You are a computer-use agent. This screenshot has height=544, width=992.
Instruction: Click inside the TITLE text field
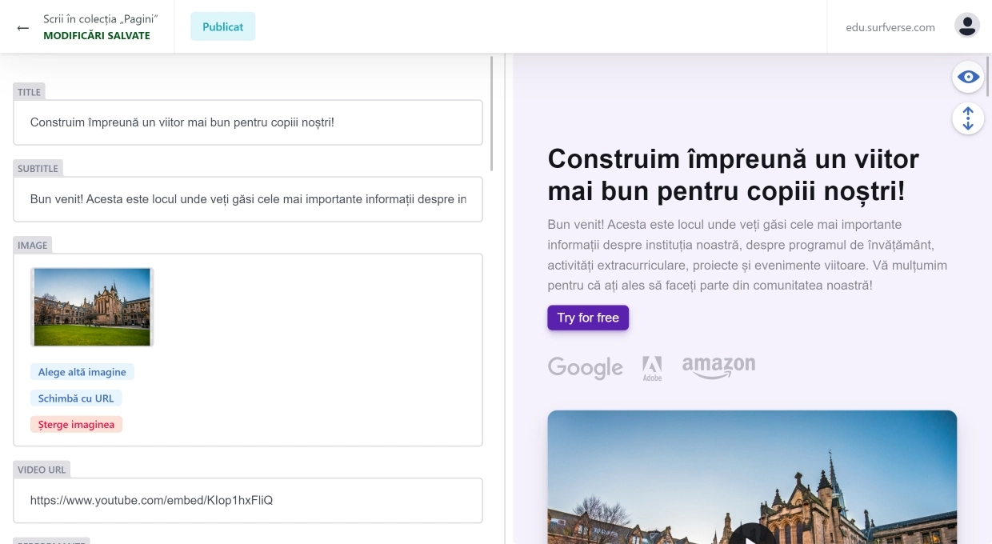248,122
